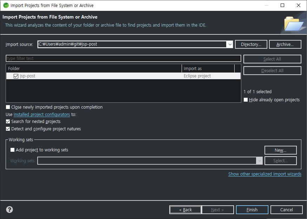Click the Deselect All button
The image size is (307, 219).
tap(272, 70)
